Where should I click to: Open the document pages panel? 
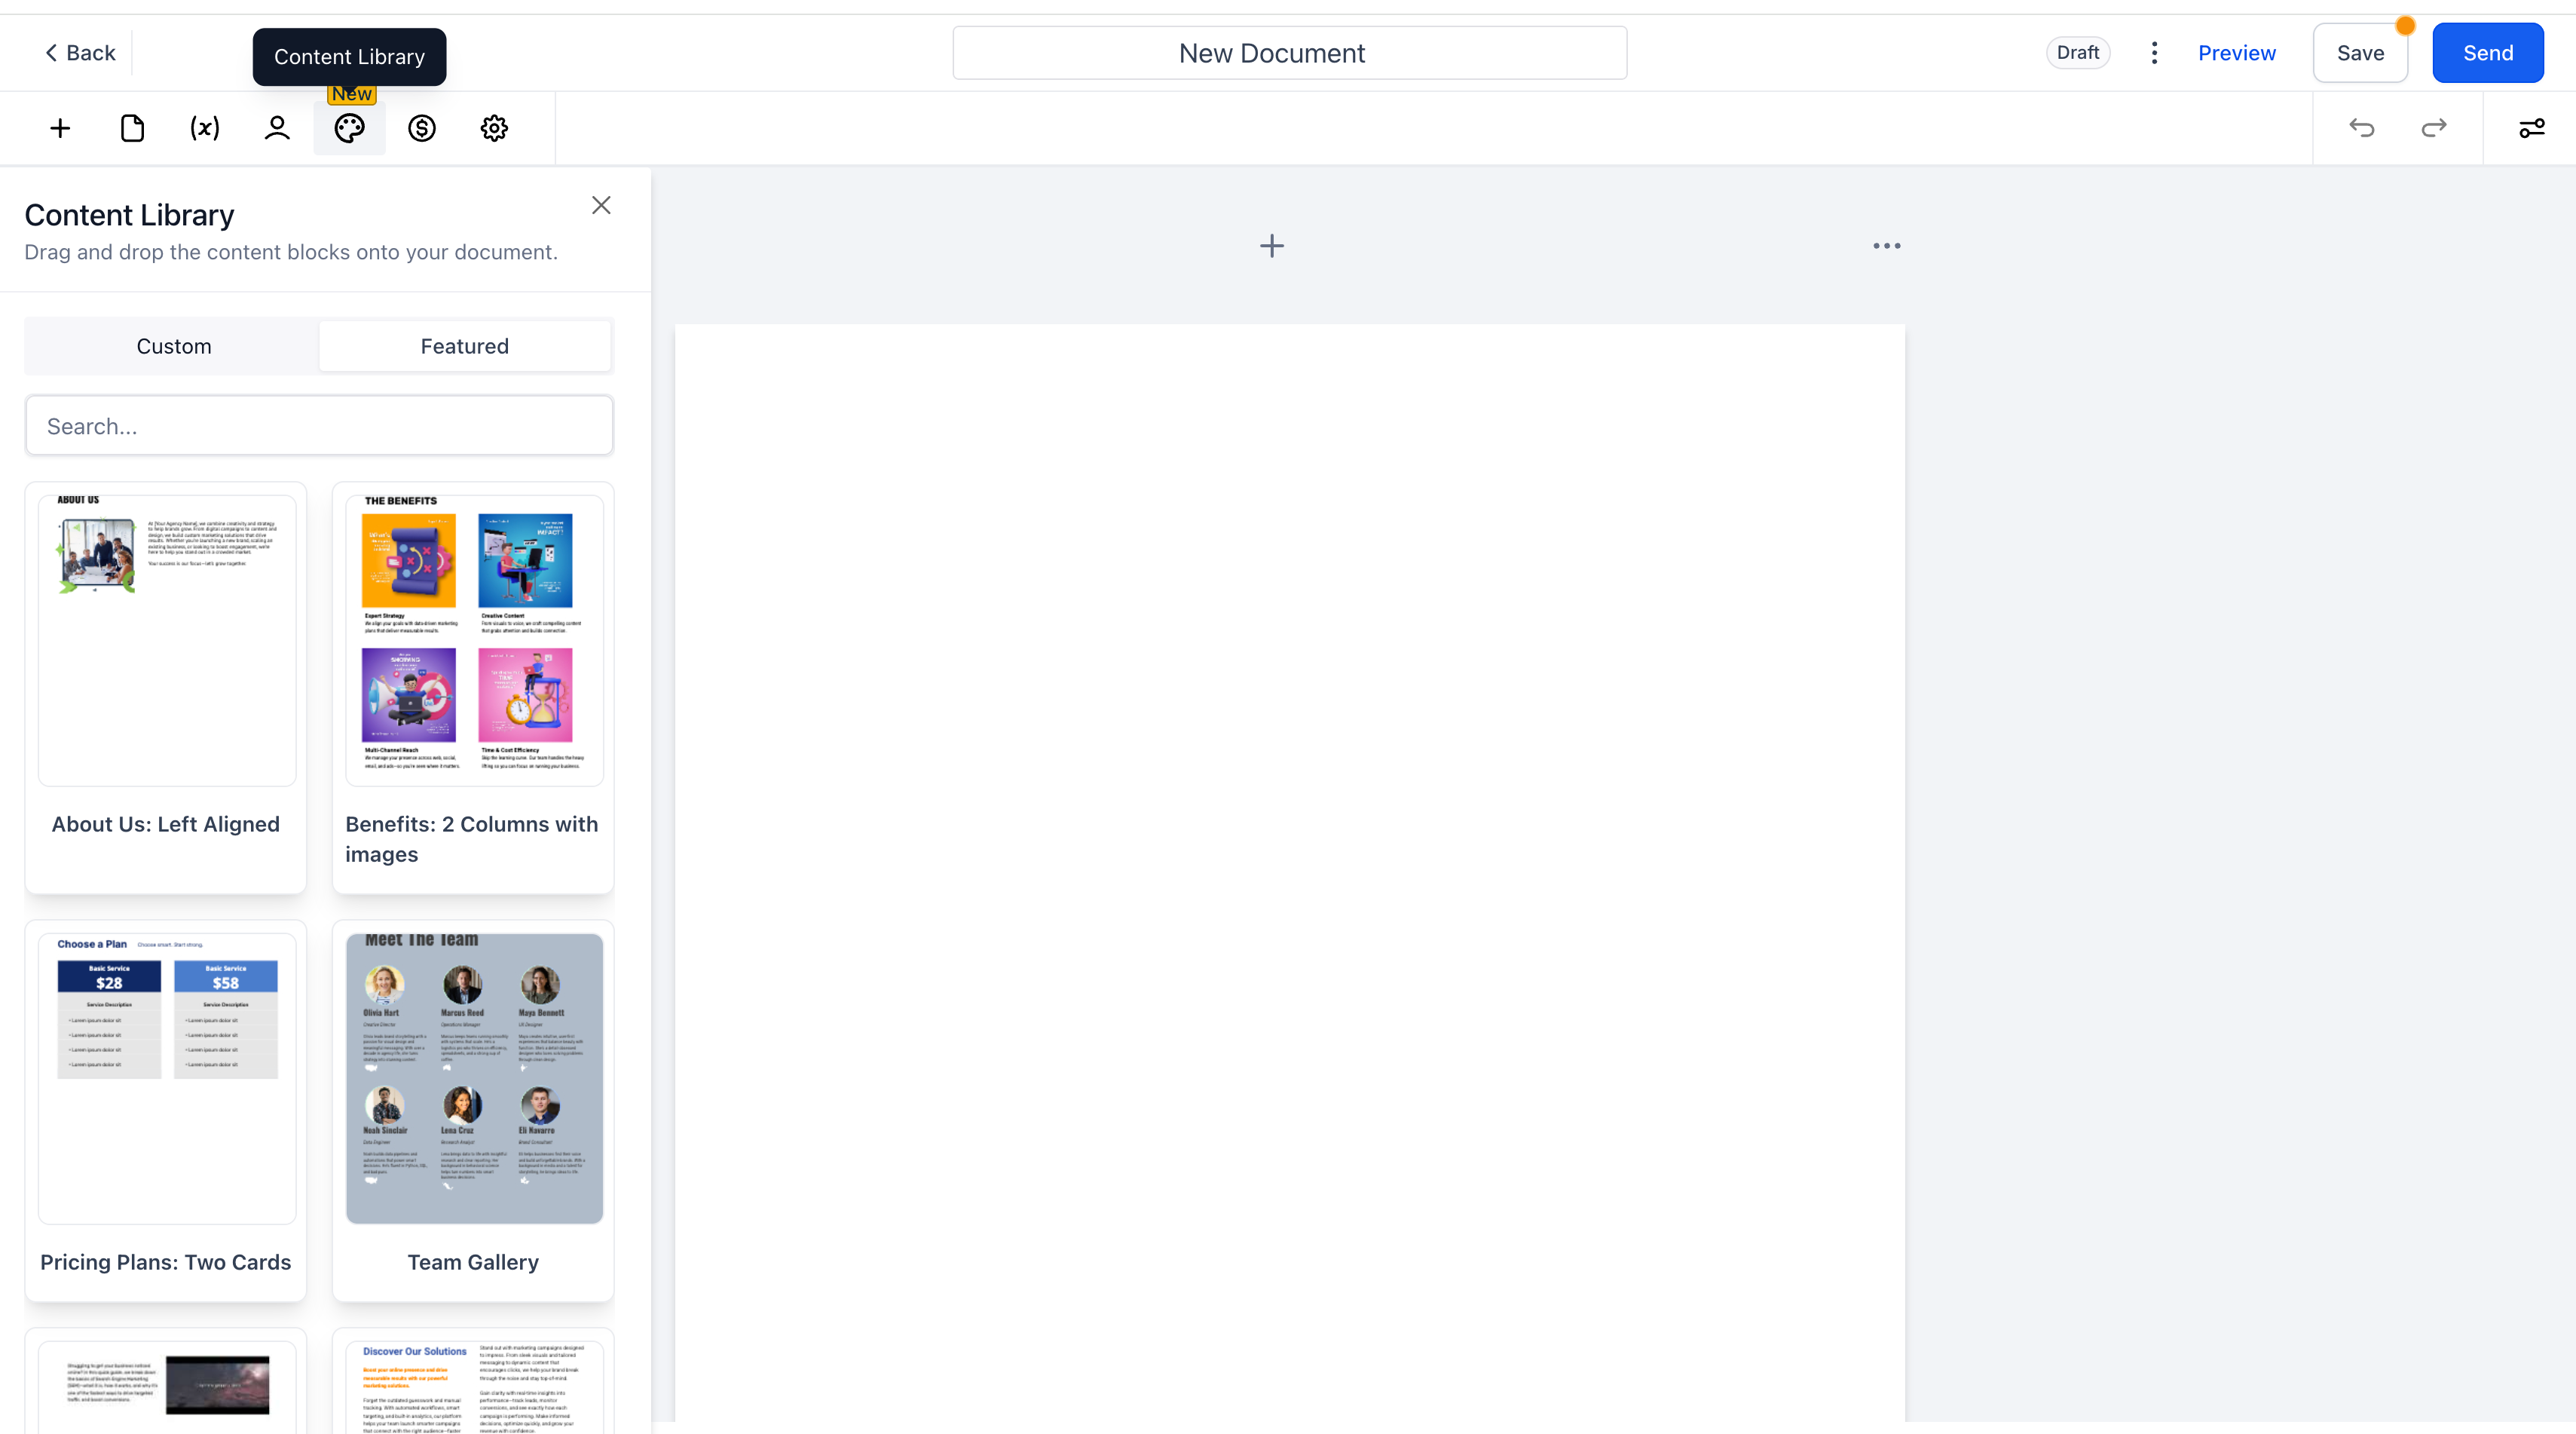(131, 128)
